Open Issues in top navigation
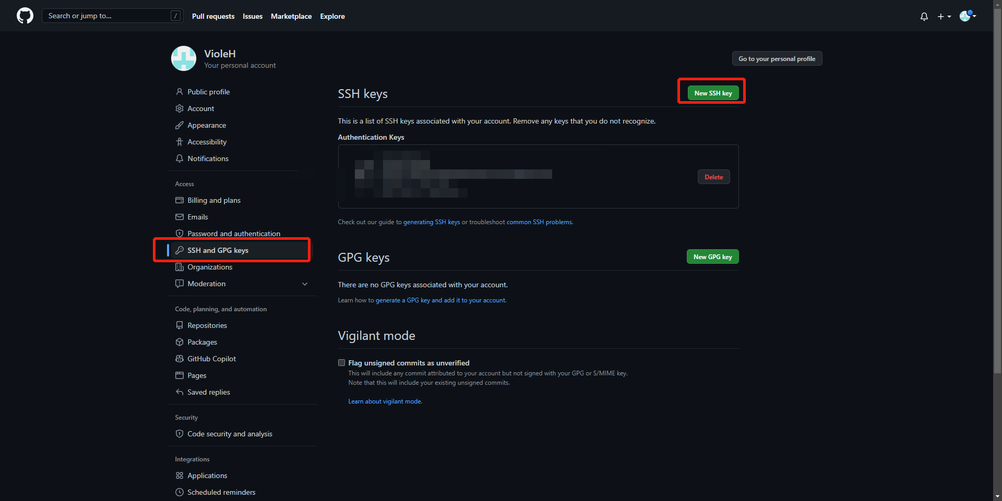The height and width of the screenshot is (501, 1002). click(x=253, y=16)
